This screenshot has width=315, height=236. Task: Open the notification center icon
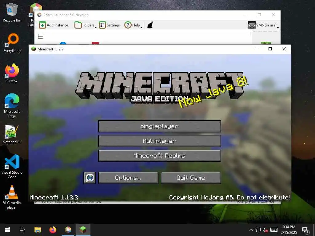305,230
